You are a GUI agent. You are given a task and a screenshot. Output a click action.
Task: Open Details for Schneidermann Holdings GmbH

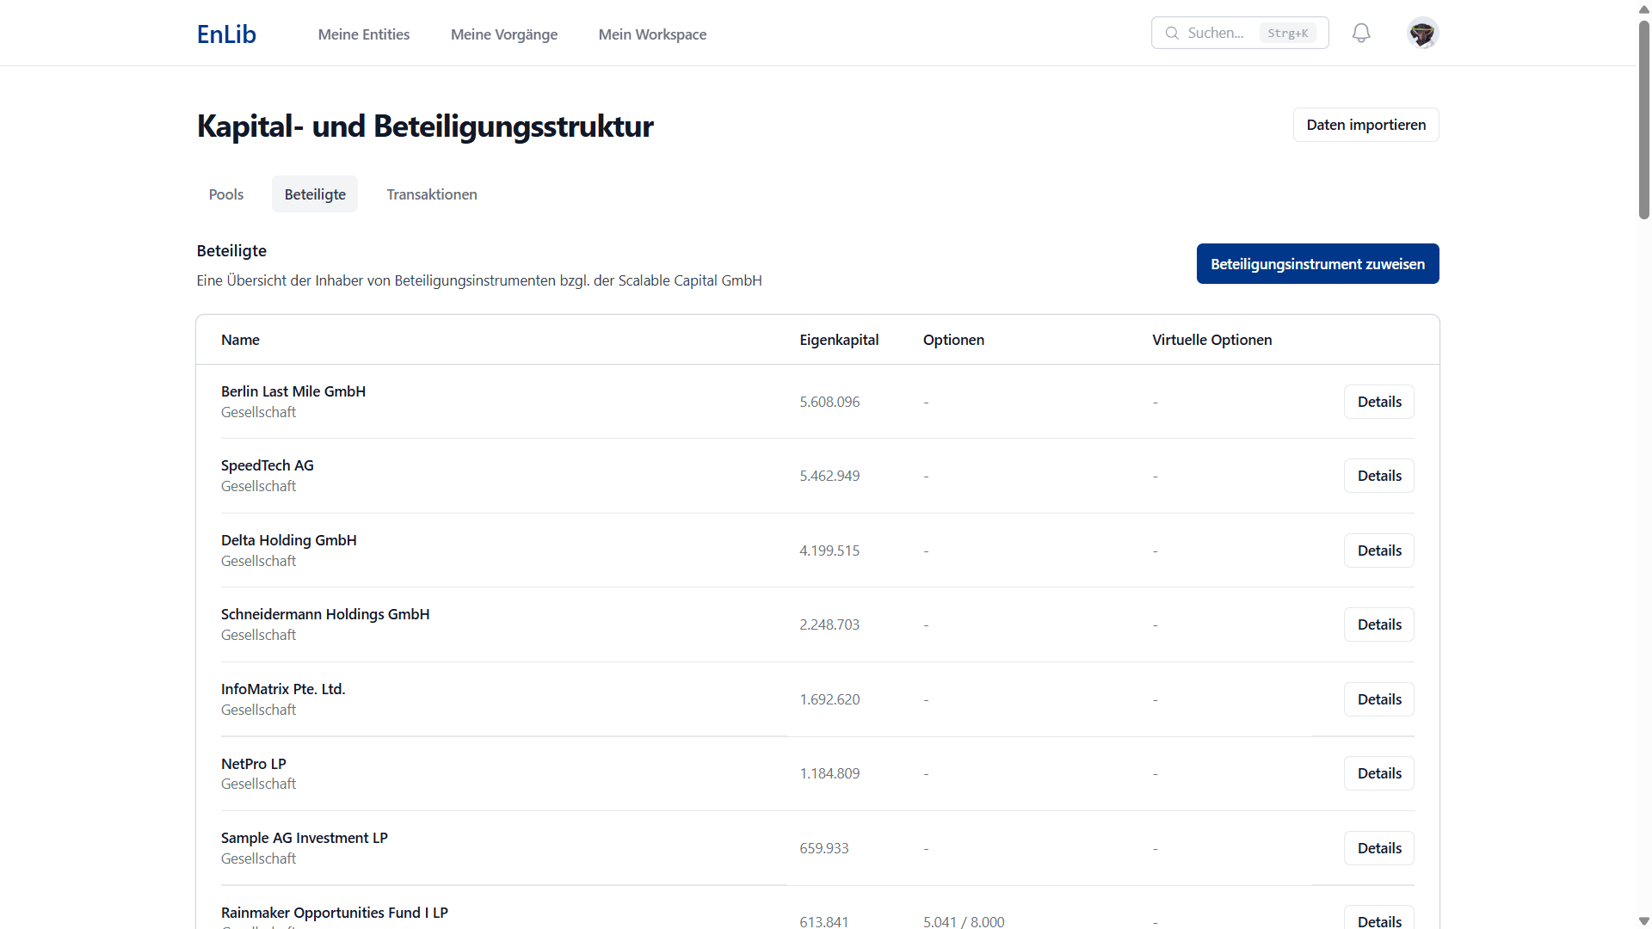tap(1379, 624)
